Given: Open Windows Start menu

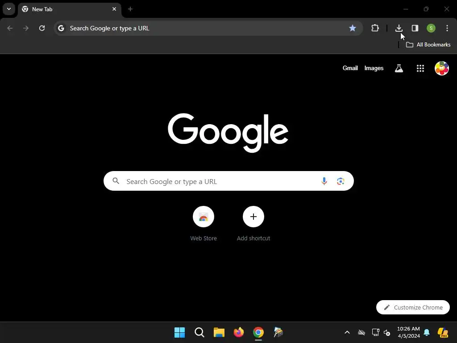Looking at the screenshot, I should (179, 332).
